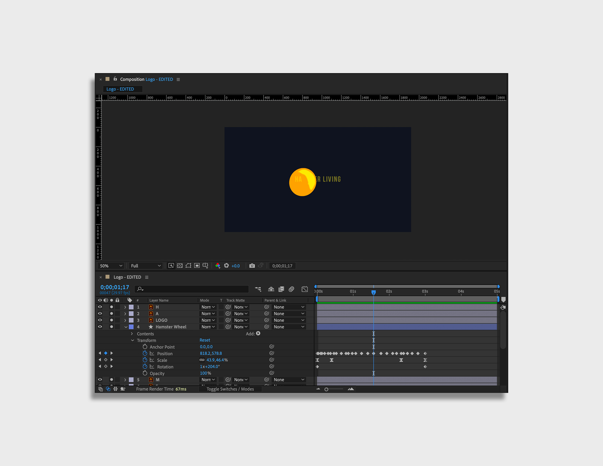Screen dimensions: 603x466
Task: Toggle Anchor Point stopwatch
Action: [145, 347]
